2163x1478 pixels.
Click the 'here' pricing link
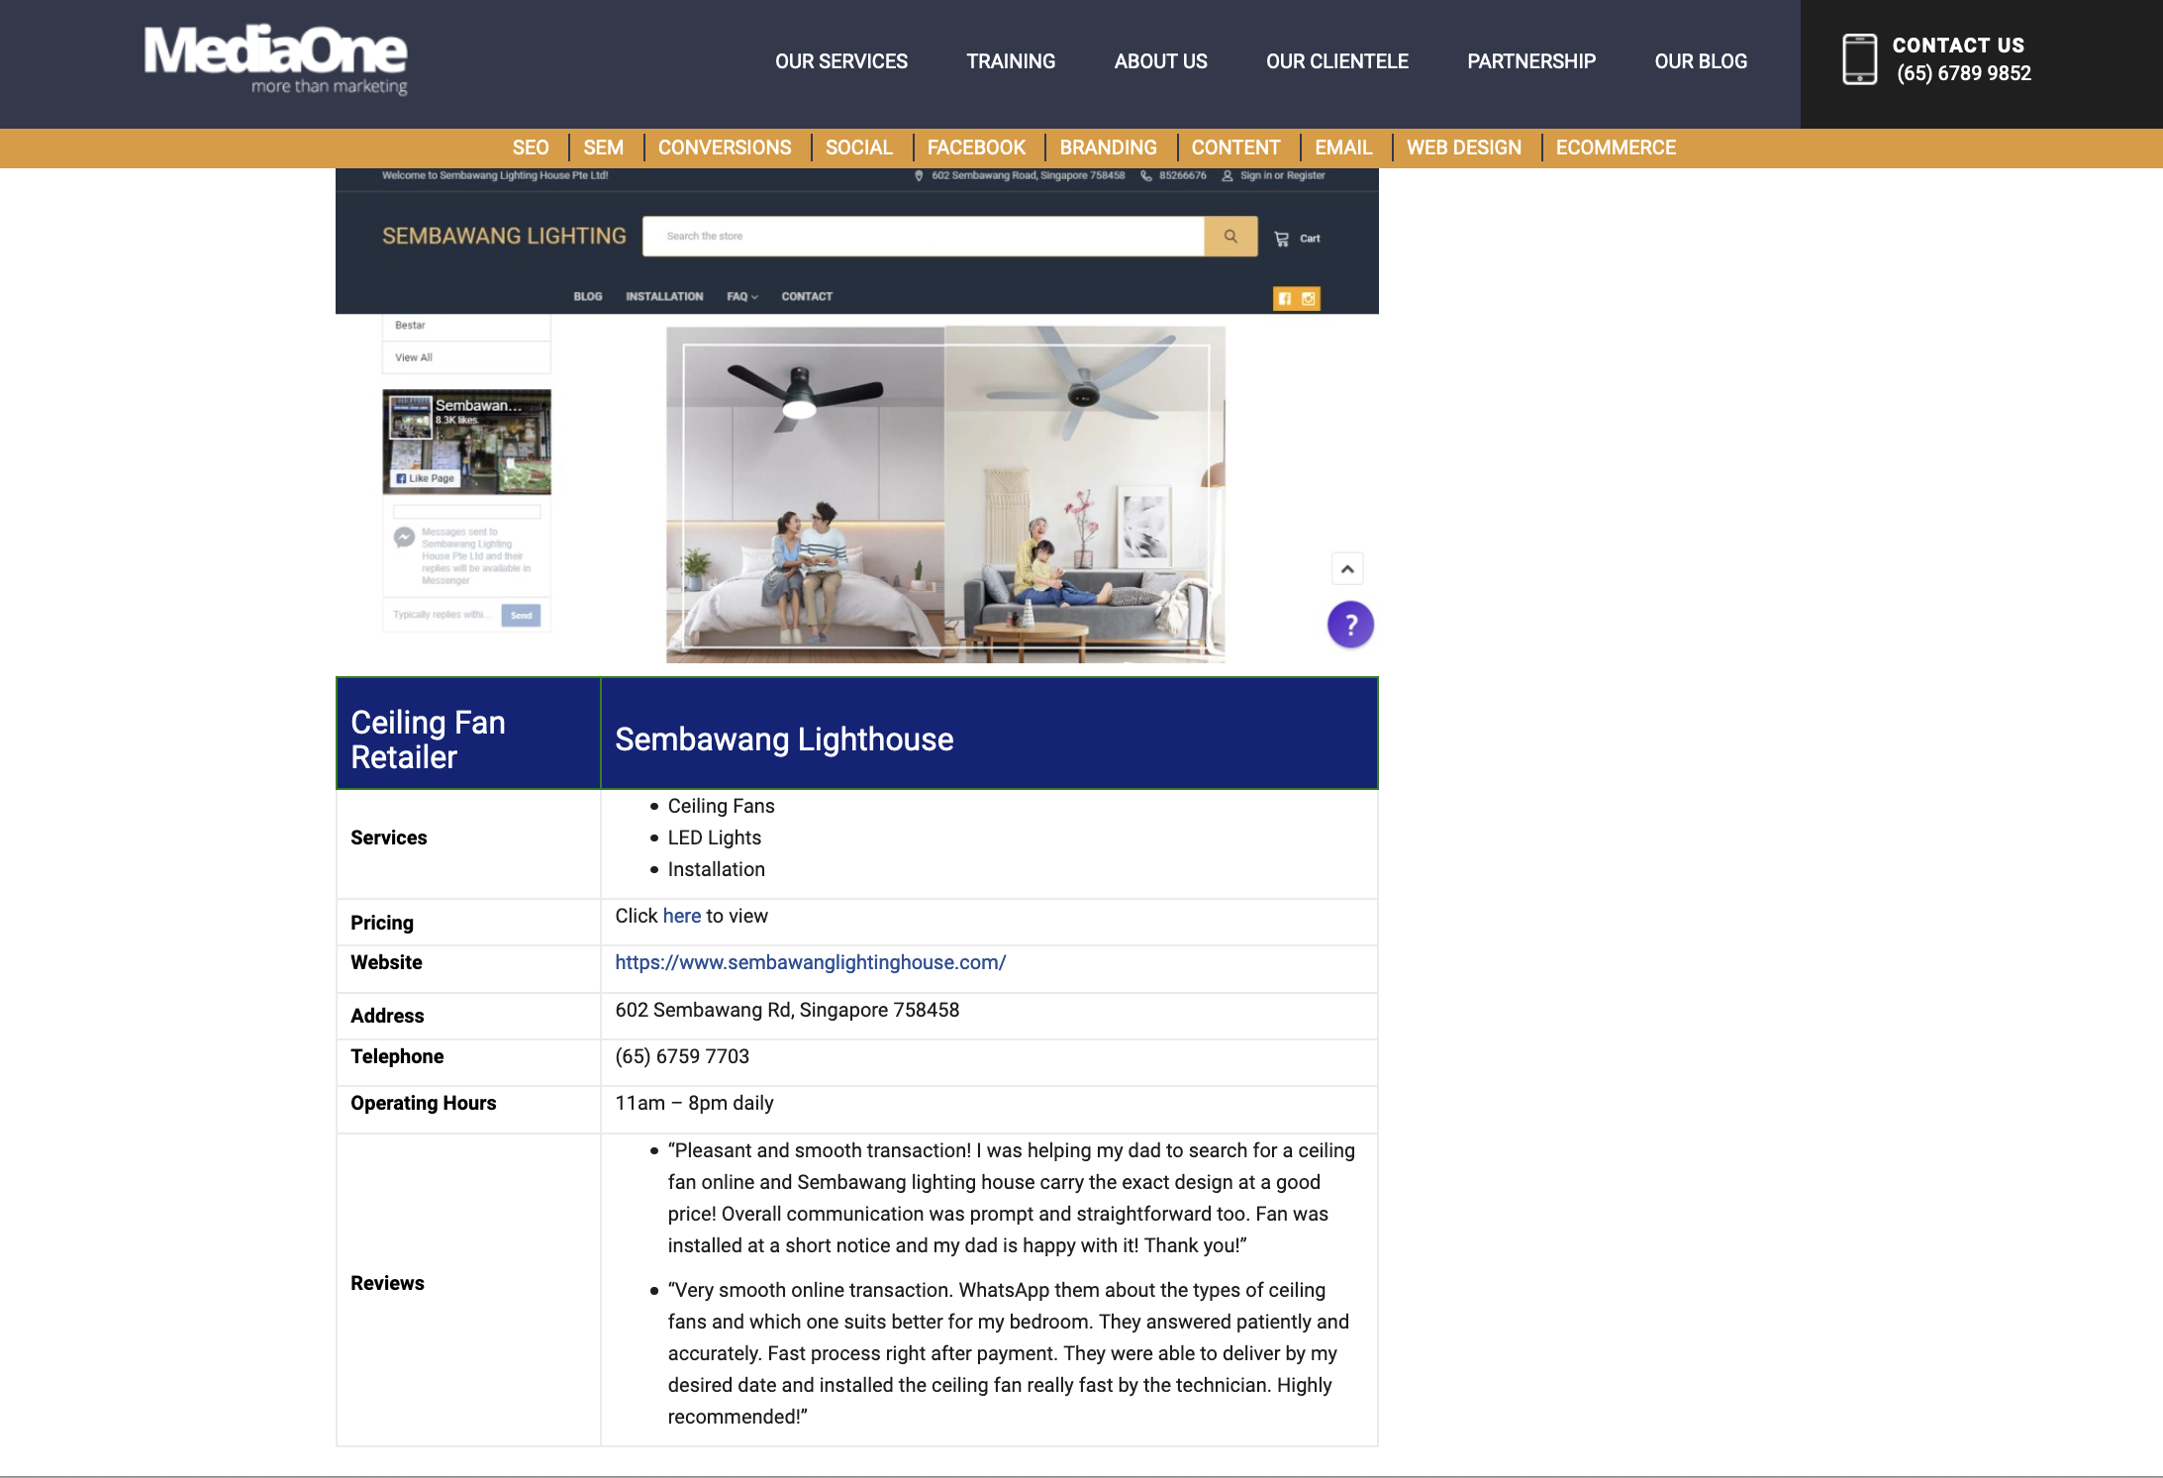pyautogui.click(x=681, y=916)
